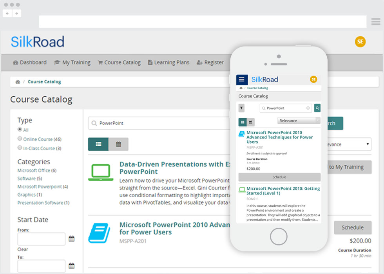
Task: Click the mobile PowerPoint search field
Action: (x=286, y=108)
